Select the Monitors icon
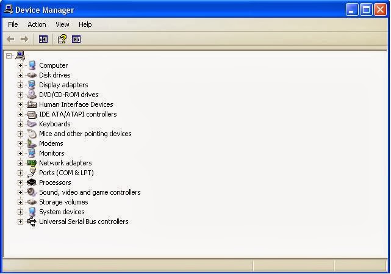Screen dimensions: 391x274 coord(32,153)
